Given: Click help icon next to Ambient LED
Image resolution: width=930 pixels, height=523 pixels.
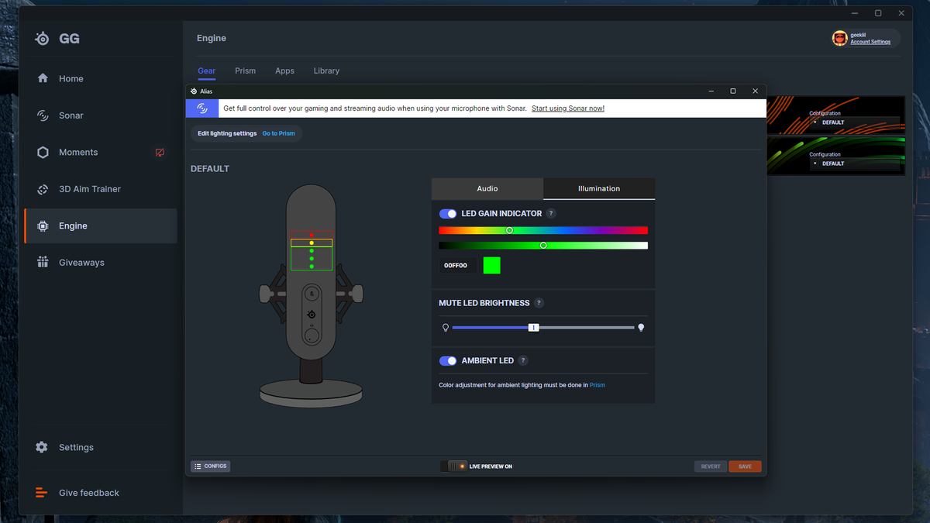Looking at the screenshot, I should click(x=523, y=360).
